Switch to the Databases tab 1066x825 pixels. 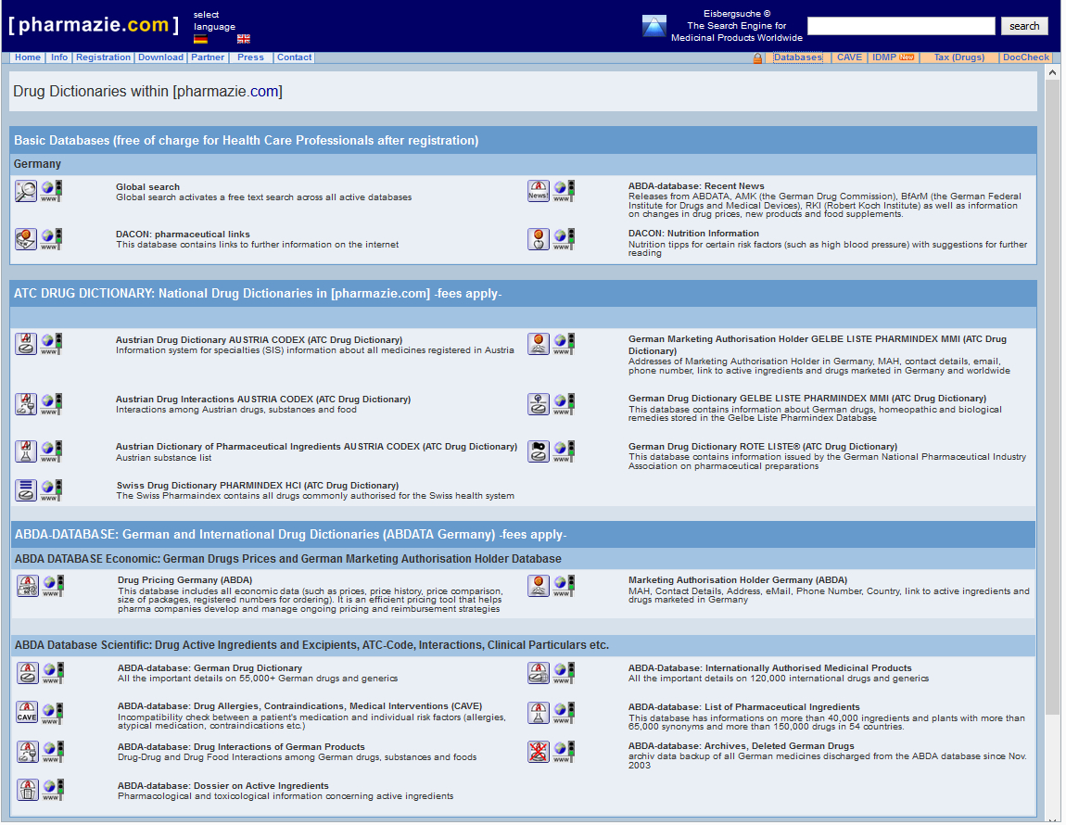(797, 57)
